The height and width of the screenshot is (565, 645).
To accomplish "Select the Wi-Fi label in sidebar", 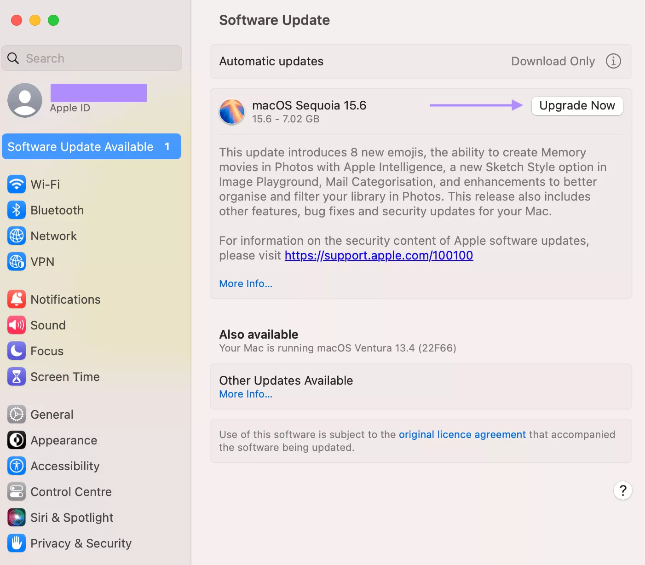I will coord(45,184).
